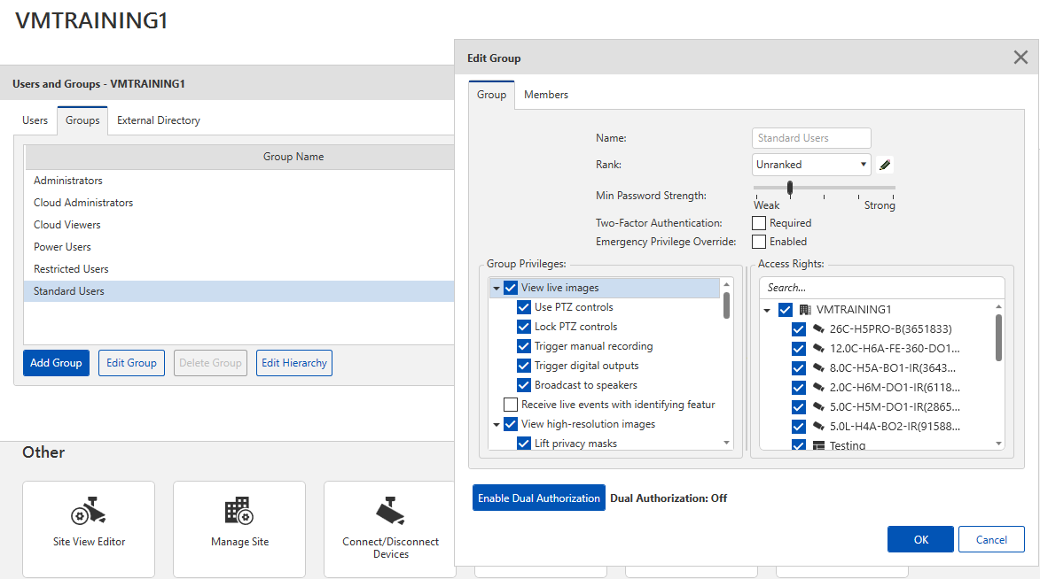Click the Access Rights search field

881,288
